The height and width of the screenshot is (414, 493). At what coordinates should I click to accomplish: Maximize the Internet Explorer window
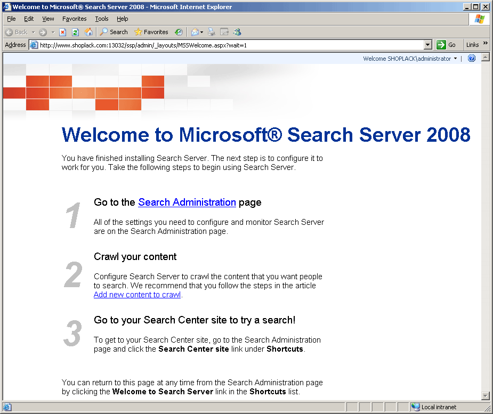476,6
